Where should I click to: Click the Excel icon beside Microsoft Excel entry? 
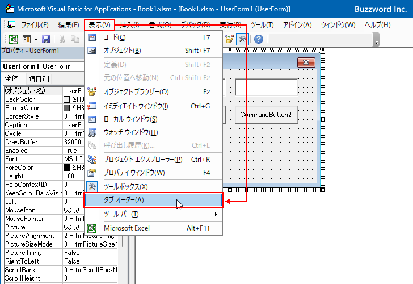pos(92,228)
